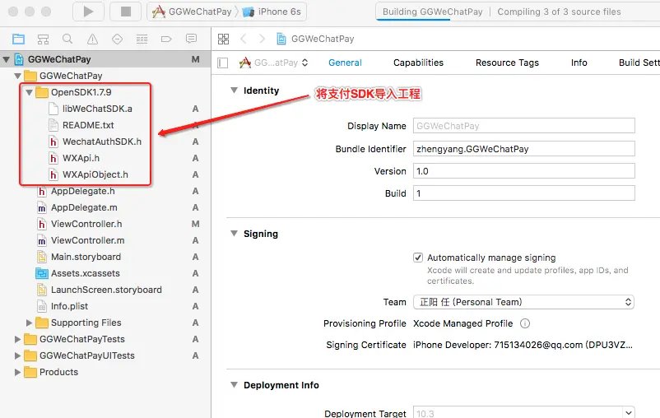Select libWeChatSDK.a library file
The width and height of the screenshot is (660, 418).
pos(97,109)
